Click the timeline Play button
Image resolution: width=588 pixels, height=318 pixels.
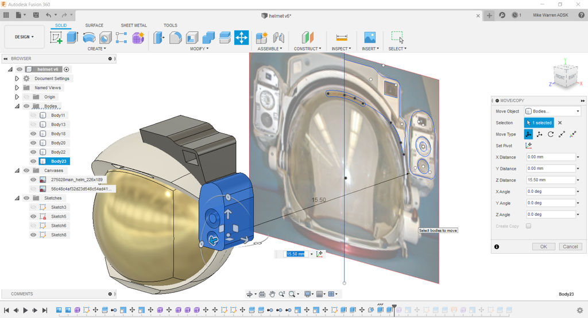point(25,310)
